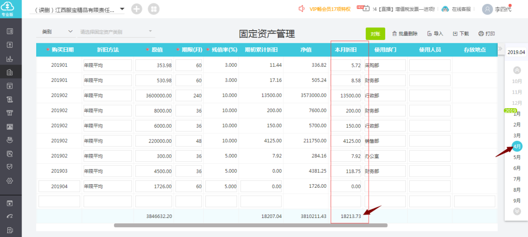Select 3月 in the month list
This screenshot has width=528, height=237.
(x=517, y=135)
